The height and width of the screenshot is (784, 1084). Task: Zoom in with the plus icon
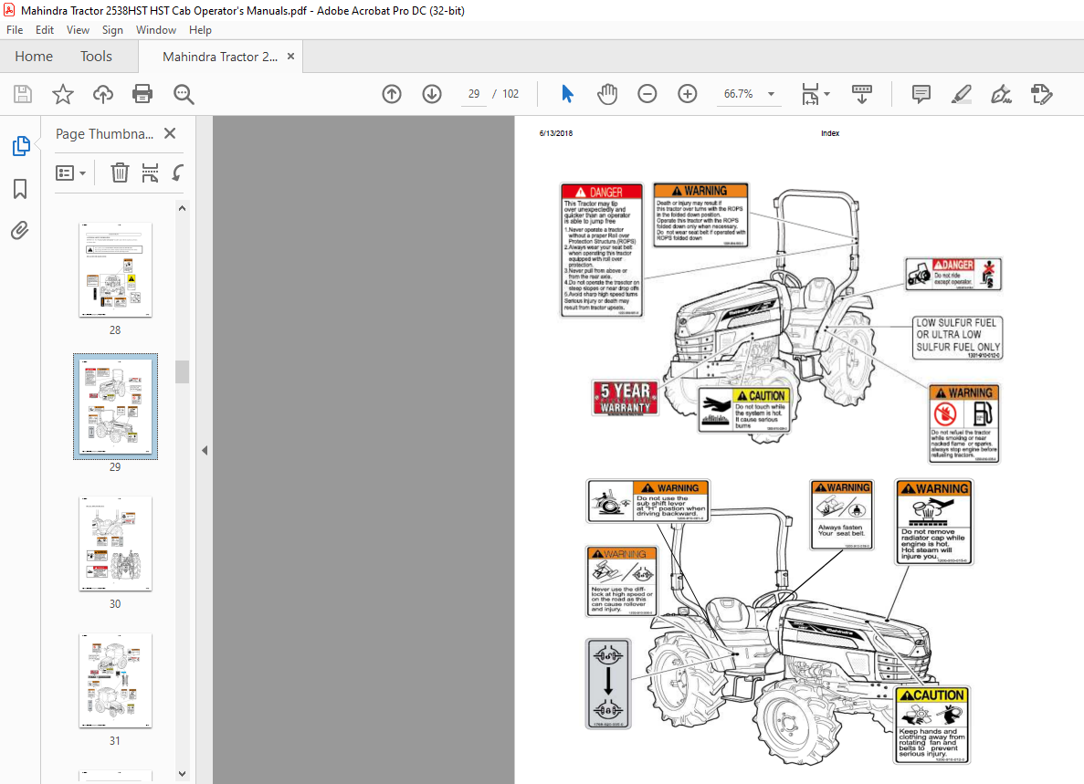point(687,94)
